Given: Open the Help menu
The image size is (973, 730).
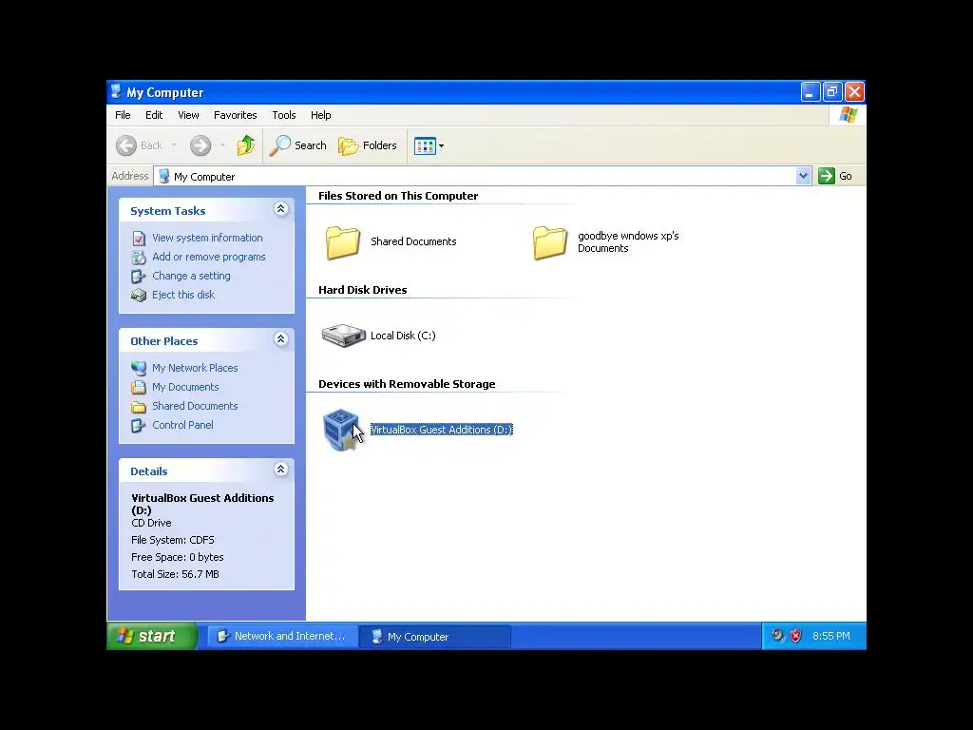Looking at the screenshot, I should click(321, 115).
